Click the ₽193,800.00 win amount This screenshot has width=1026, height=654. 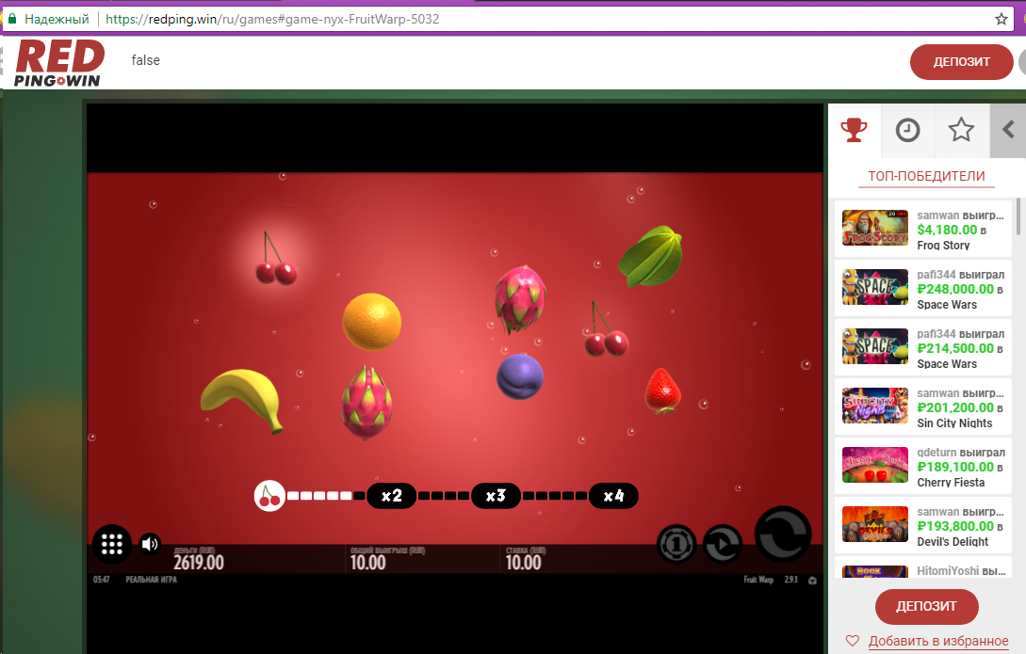955,527
